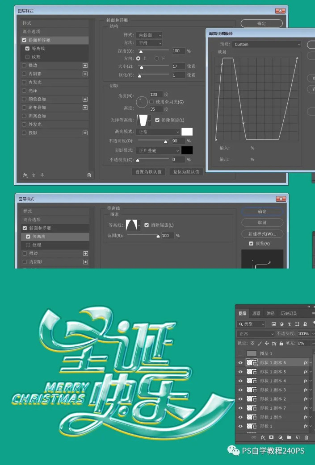The height and width of the screenshot is (465, 315).
Task: Select direction 下 radio button
Action: pos(156,58)
